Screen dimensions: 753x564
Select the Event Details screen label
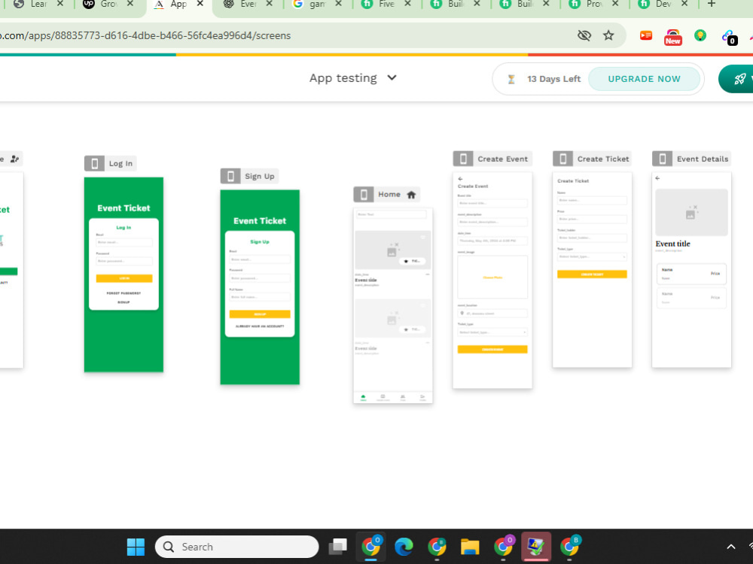(703, 159)
